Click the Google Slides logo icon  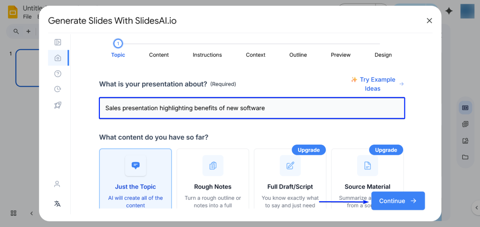coord(13,11)
